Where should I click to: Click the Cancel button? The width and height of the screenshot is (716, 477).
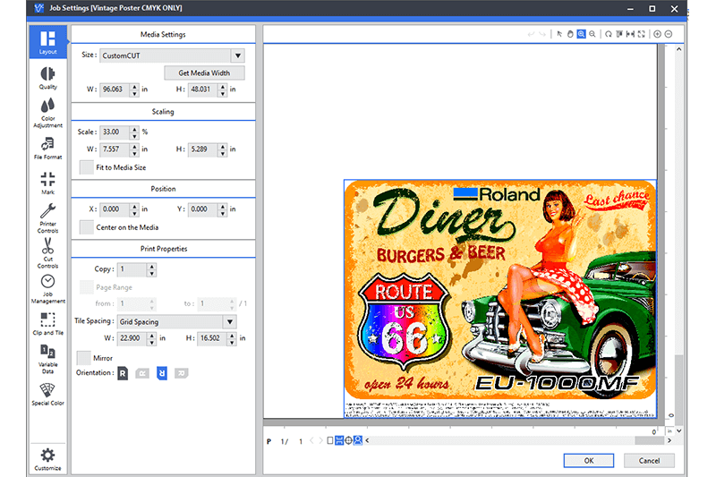click(x=649, y=461)
